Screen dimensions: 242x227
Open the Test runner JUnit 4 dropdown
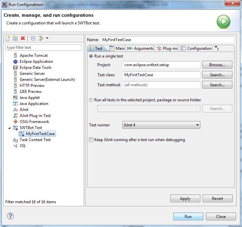[161, 125]
